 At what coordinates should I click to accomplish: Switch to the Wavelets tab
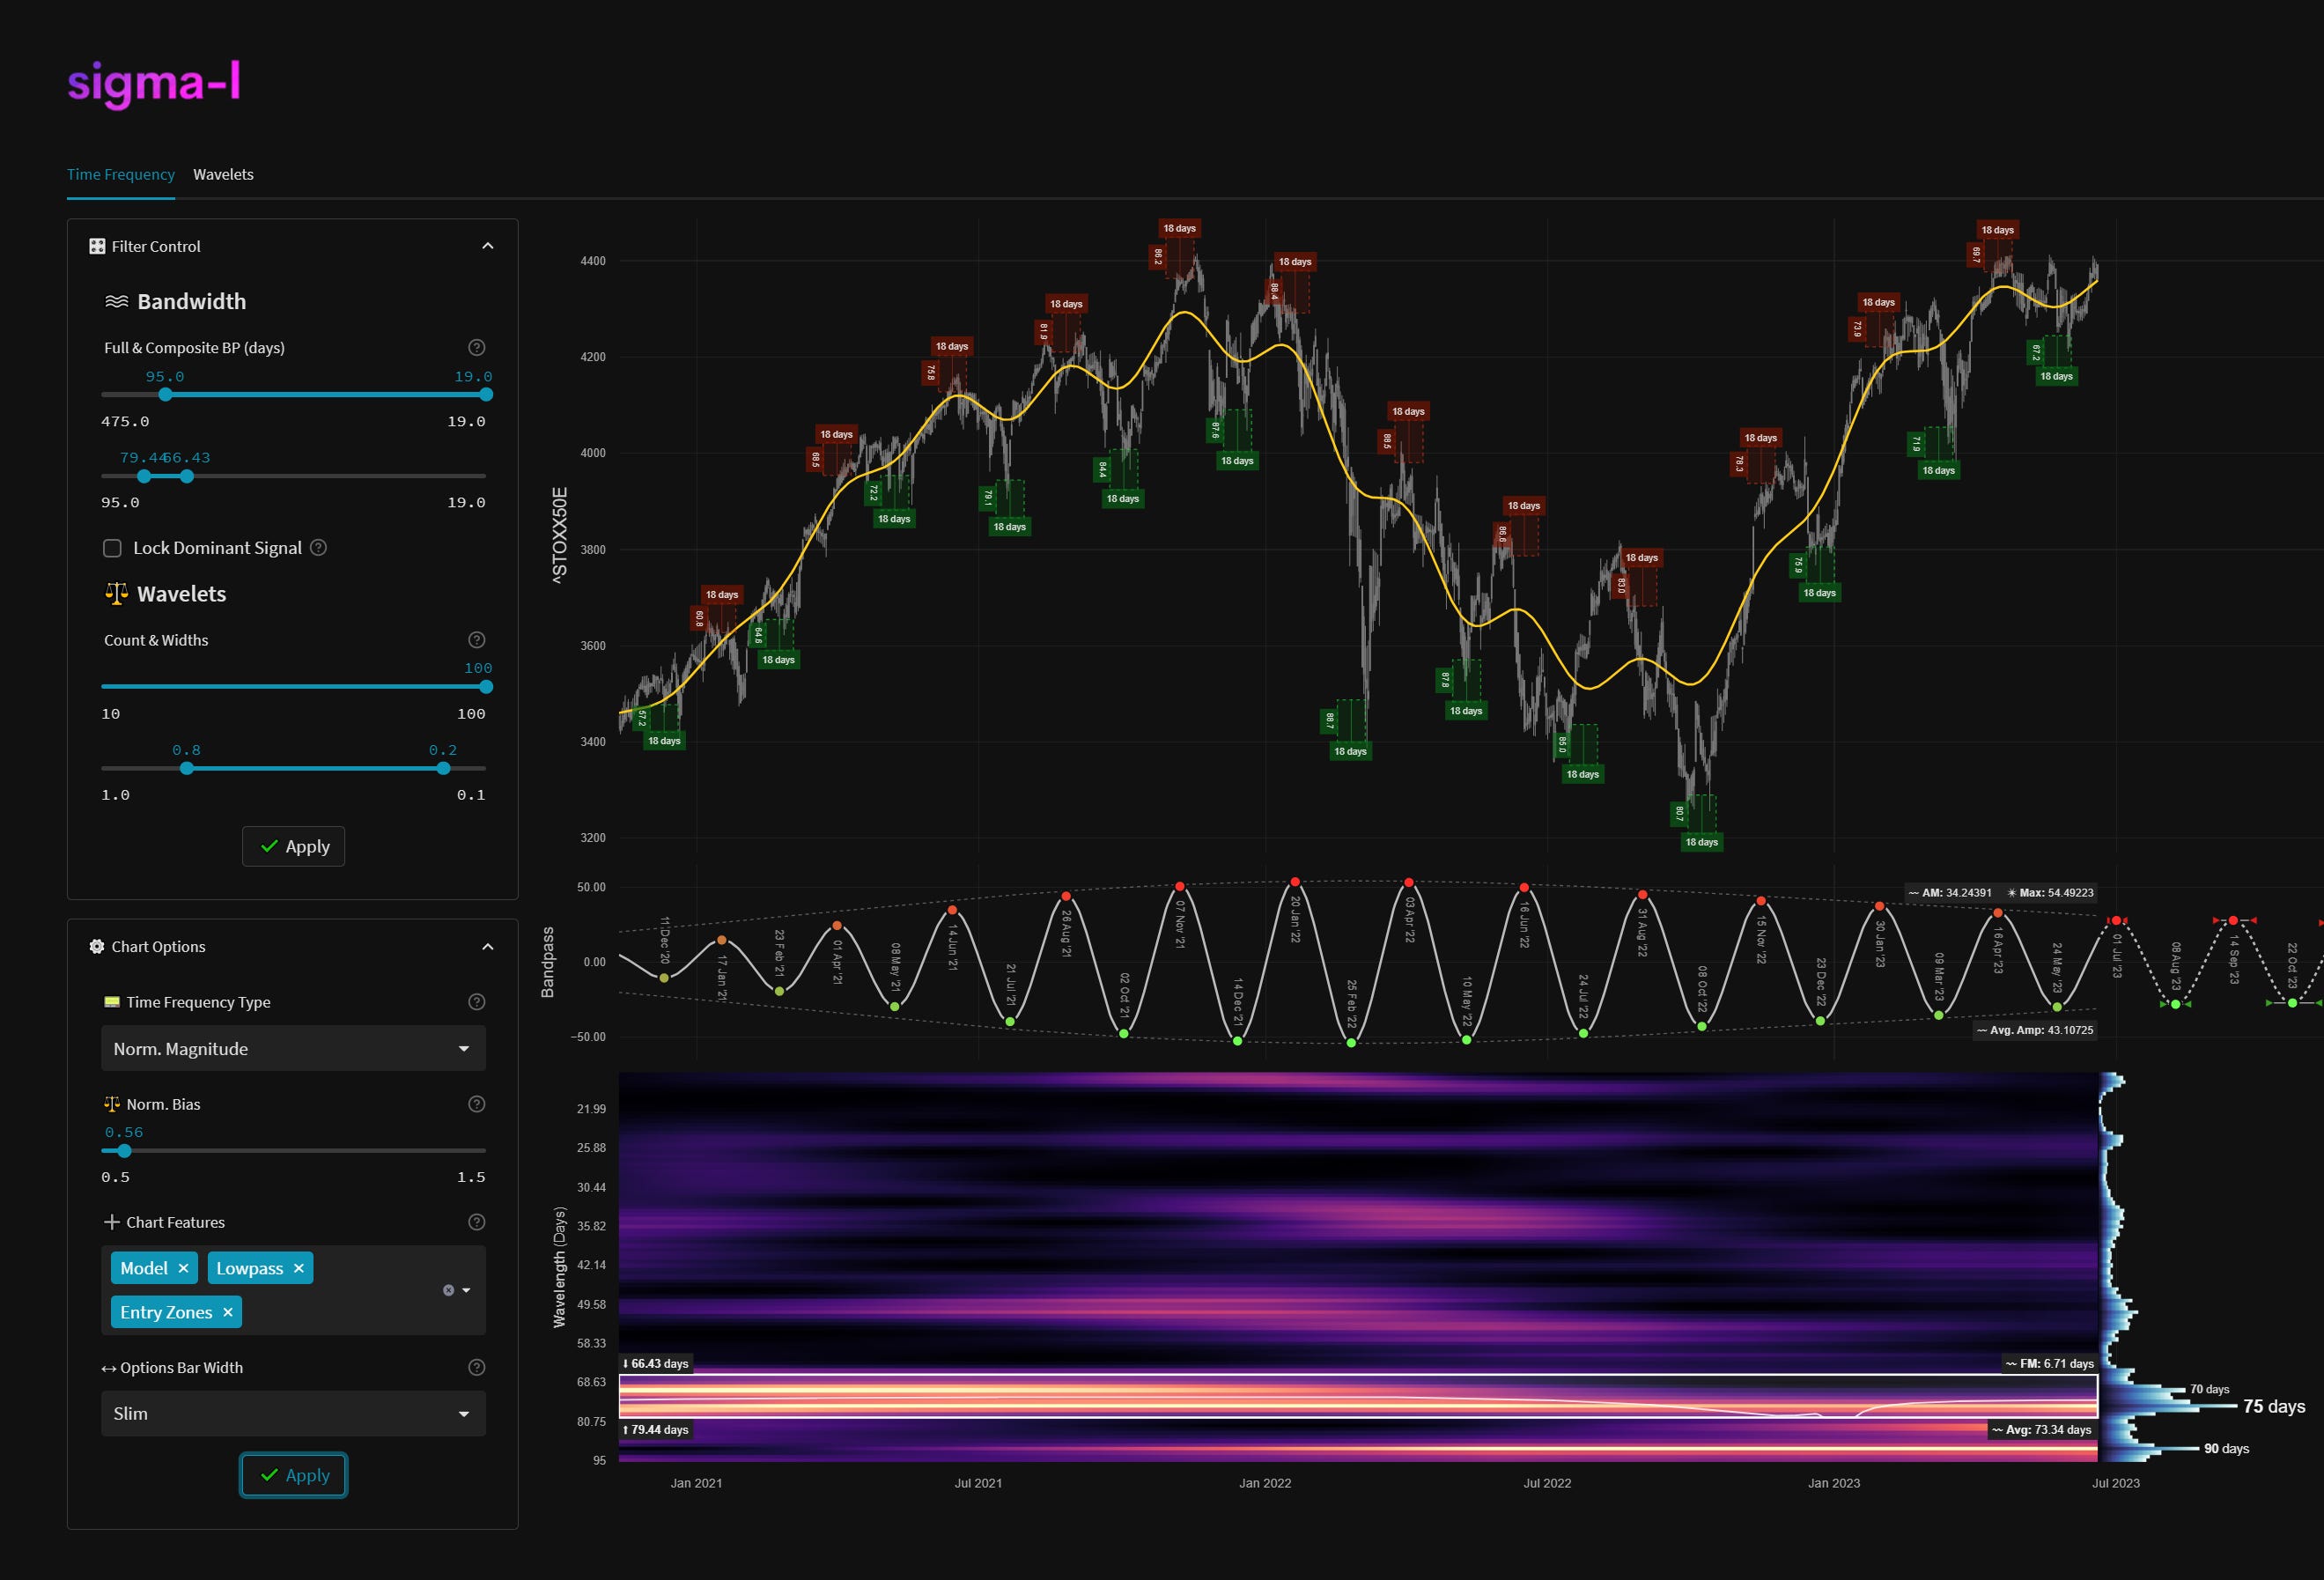click(x=223, y=174)
